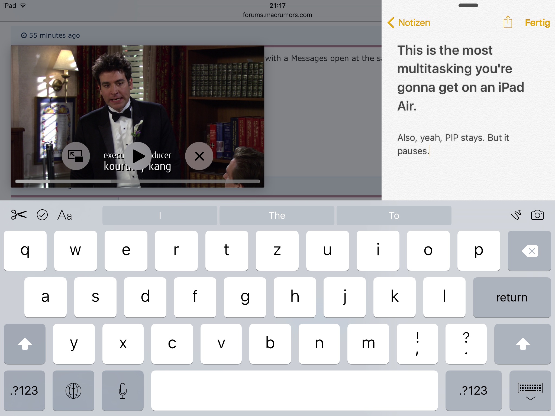Toggle the right shift key
Image resolution: width=555 pixels, height=416 pixels.
click(x=522, y=344)
